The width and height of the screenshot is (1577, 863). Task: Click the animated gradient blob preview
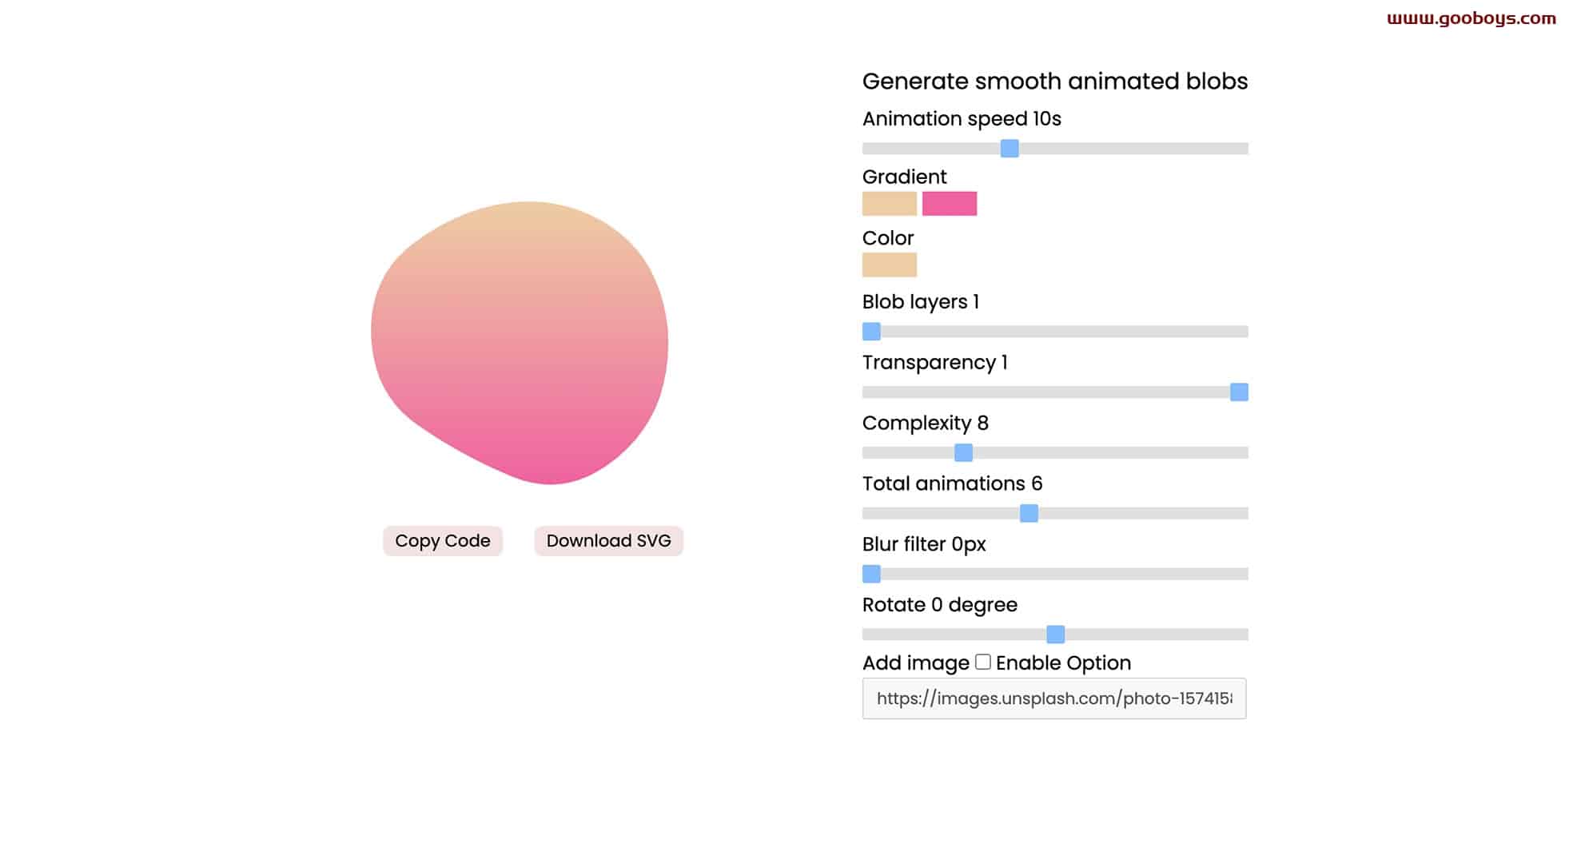coord(520,343)
